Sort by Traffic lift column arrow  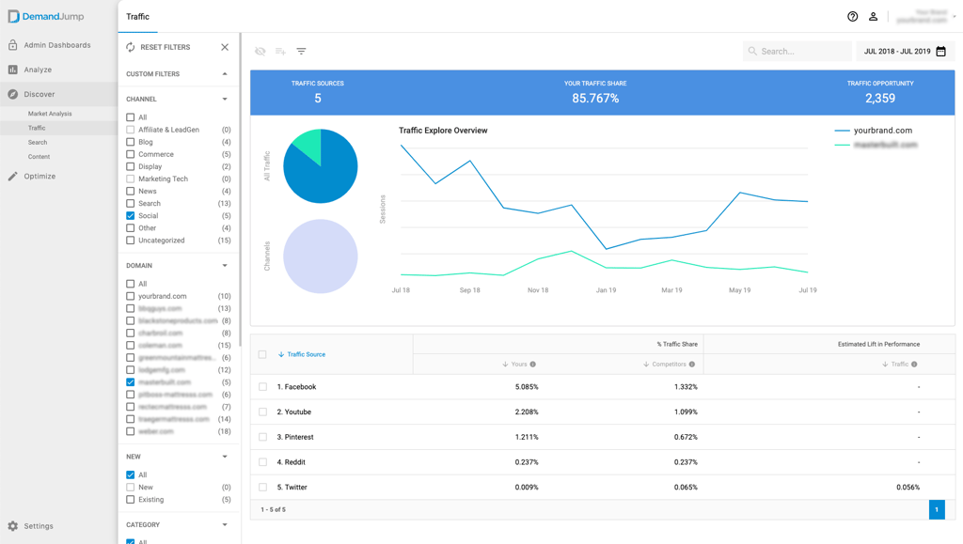[885, 365]
